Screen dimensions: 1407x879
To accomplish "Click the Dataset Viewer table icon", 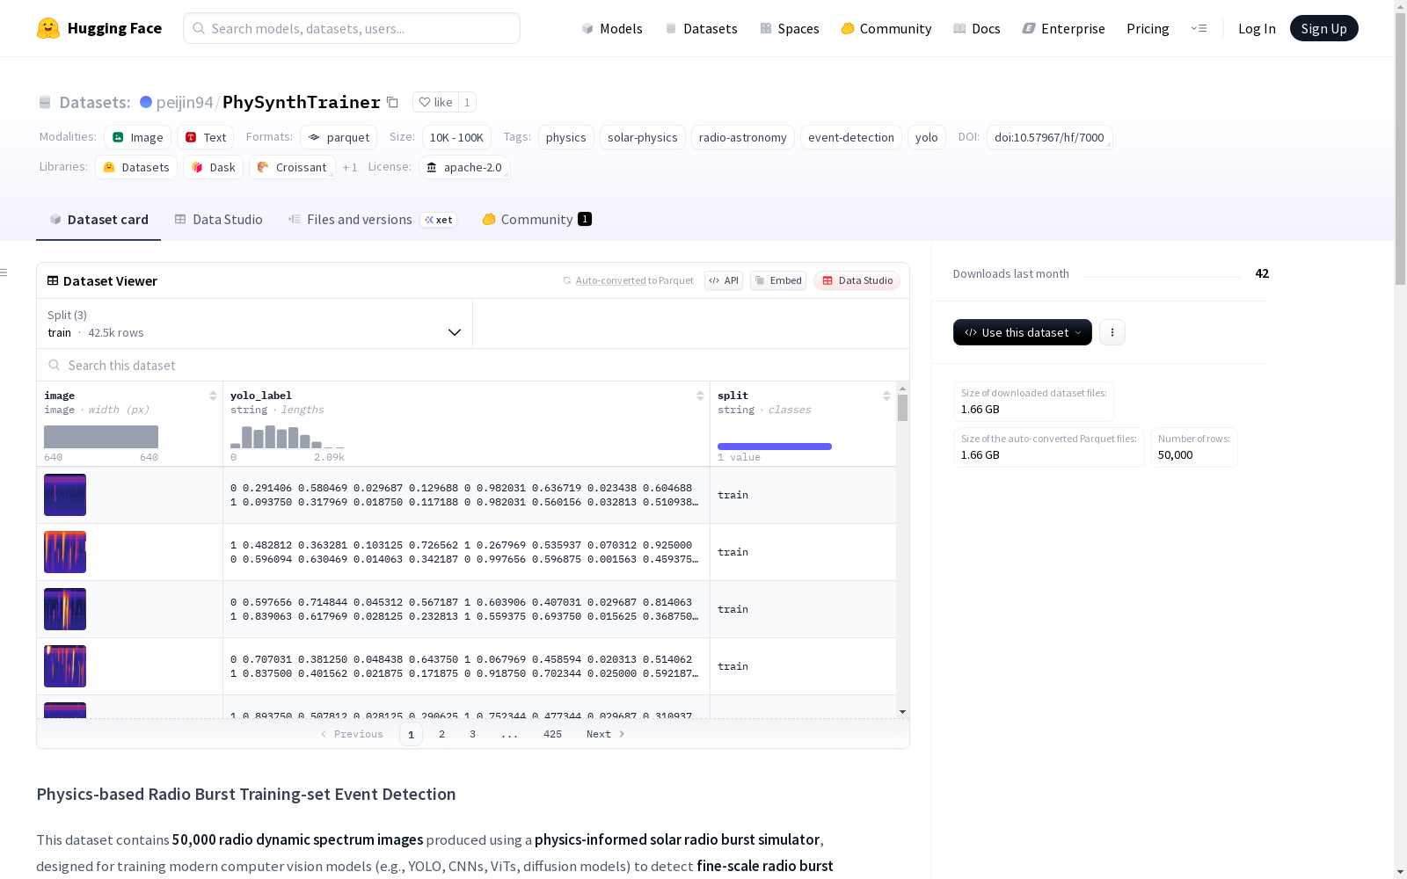I will click(53, 280).
